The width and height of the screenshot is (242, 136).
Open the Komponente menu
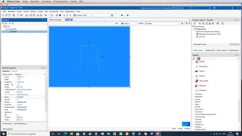[x=54, y=11]
